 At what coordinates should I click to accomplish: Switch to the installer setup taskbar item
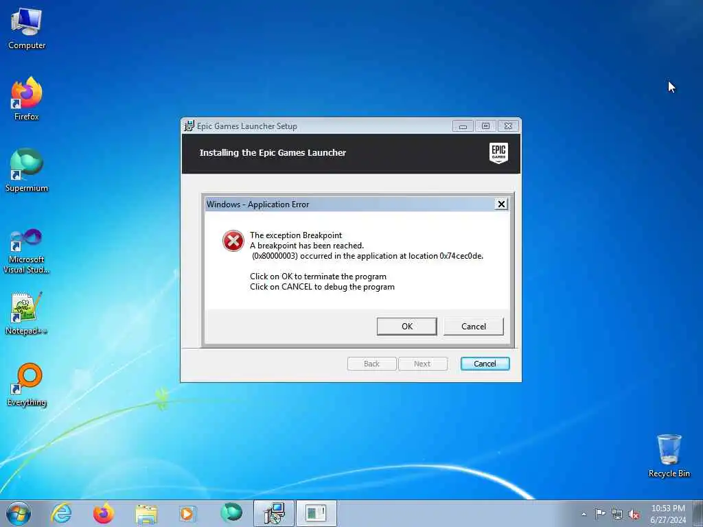(x=274, y=513)
